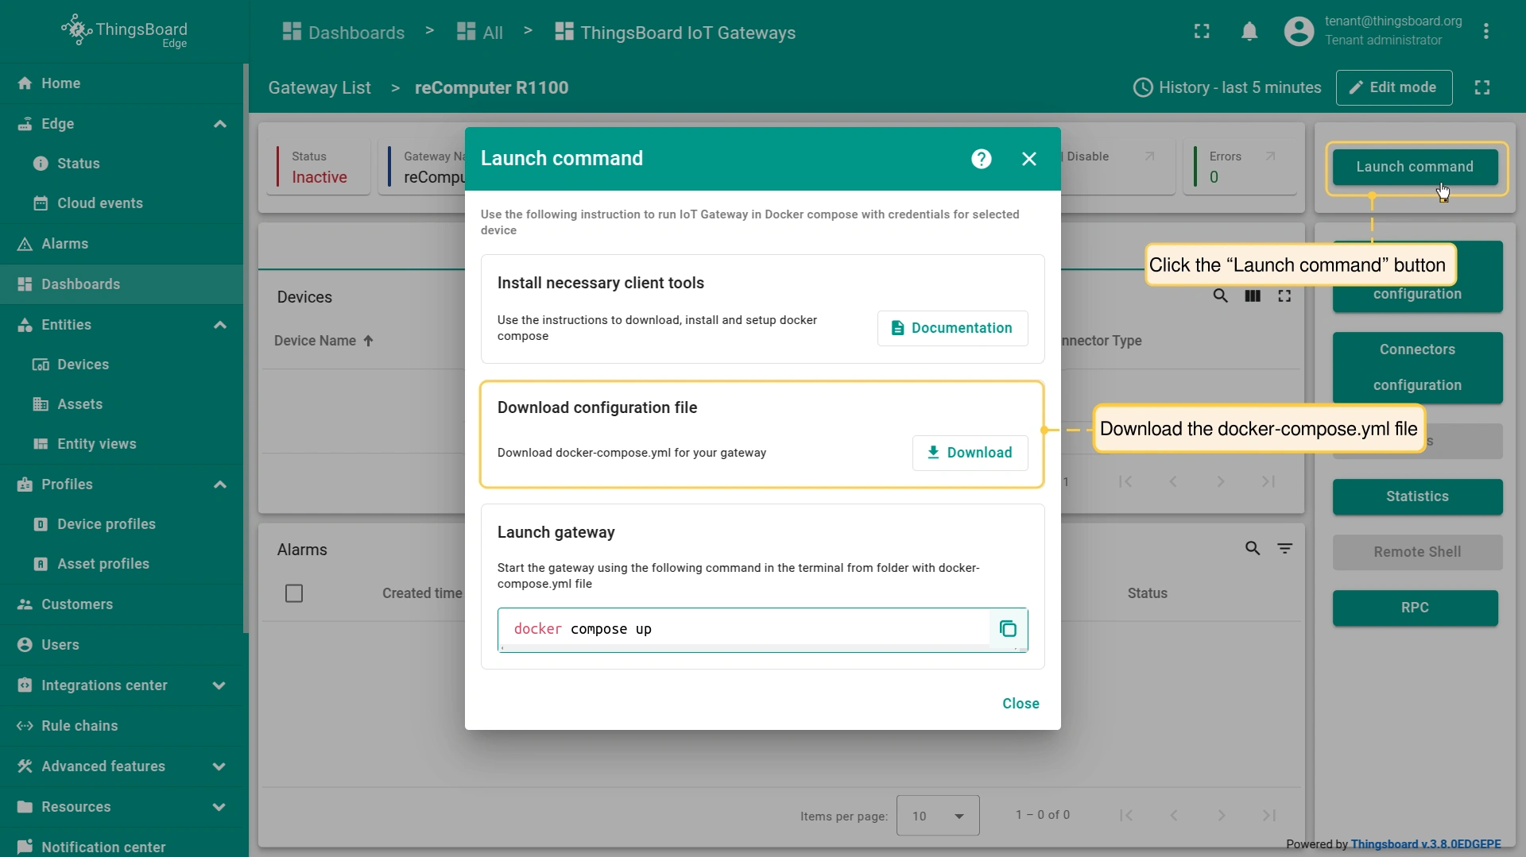Screen dimensions: 1526x857
Task: Open the Documentation link button
Action: 951,328
